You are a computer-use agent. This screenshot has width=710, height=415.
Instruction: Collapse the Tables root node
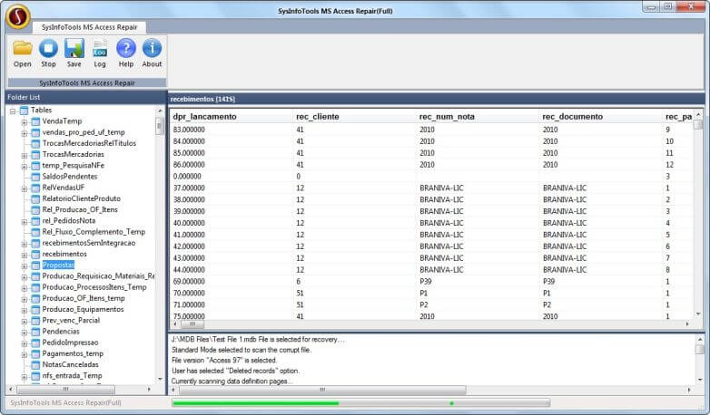click(x=13, y=111)
